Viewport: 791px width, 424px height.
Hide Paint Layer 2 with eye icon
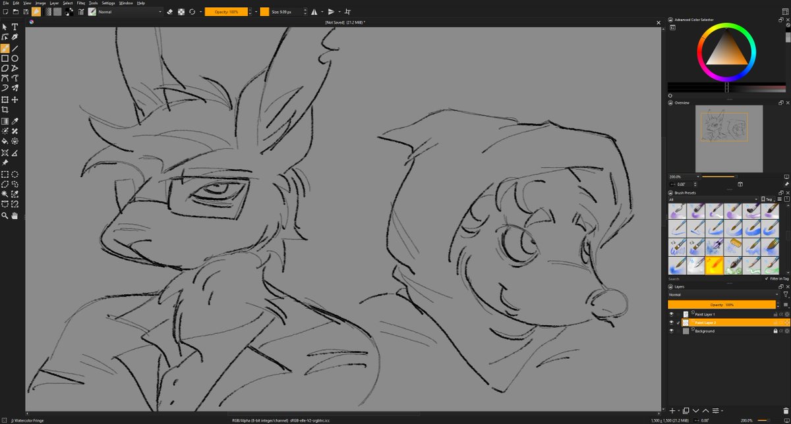point(672,323)
